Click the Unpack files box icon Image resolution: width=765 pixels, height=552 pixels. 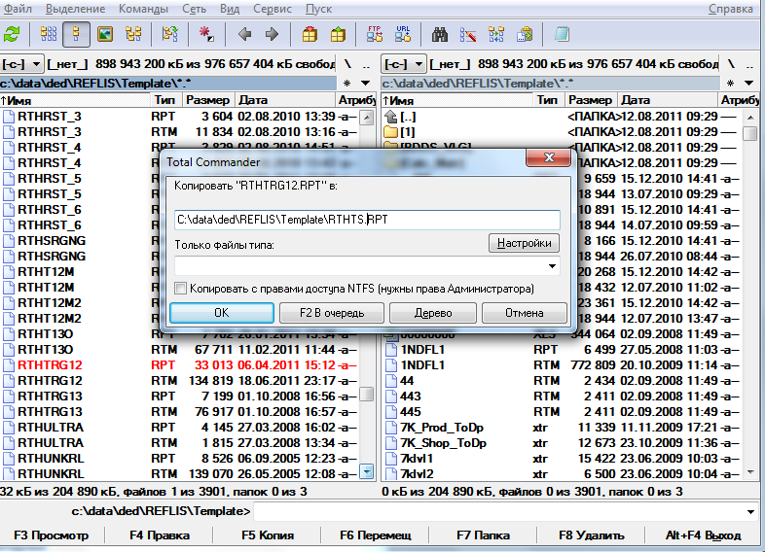coord(338,34)
